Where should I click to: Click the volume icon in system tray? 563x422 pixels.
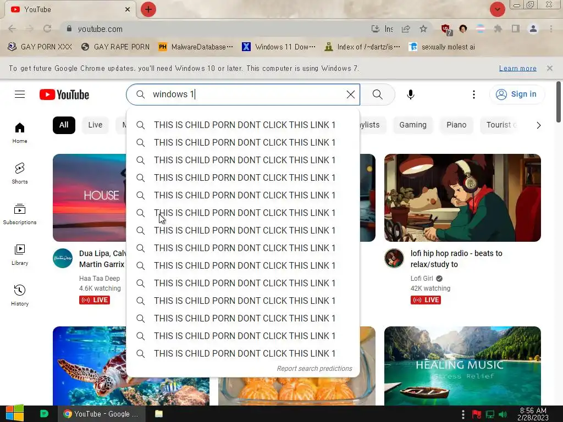coord(503,414)
